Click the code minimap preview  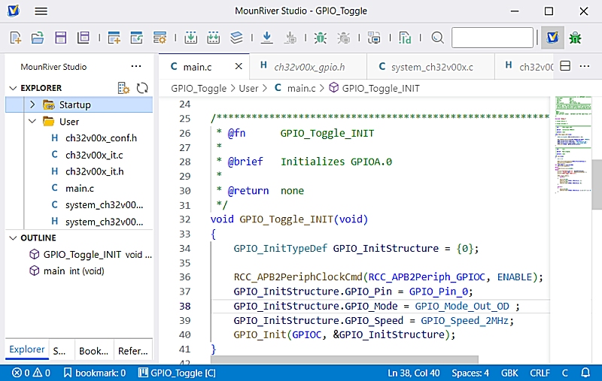coord(573,144)
